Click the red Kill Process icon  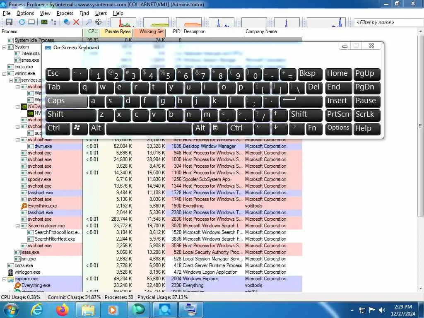[x=76, y=22]
